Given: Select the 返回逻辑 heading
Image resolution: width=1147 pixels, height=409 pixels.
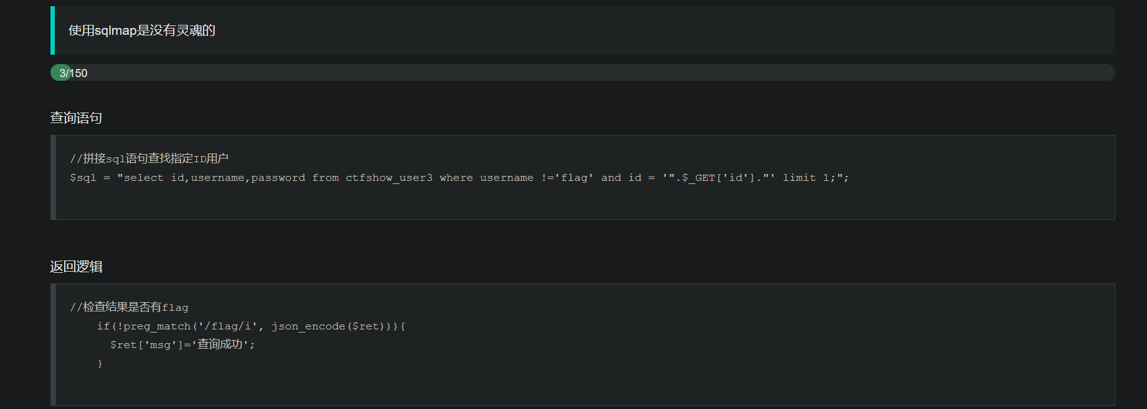Looking at the screenshot, I should [76, 267].
